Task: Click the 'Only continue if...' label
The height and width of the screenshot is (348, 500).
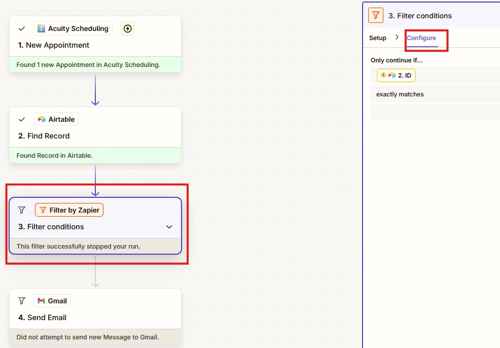Action: [x=397, y=60]
